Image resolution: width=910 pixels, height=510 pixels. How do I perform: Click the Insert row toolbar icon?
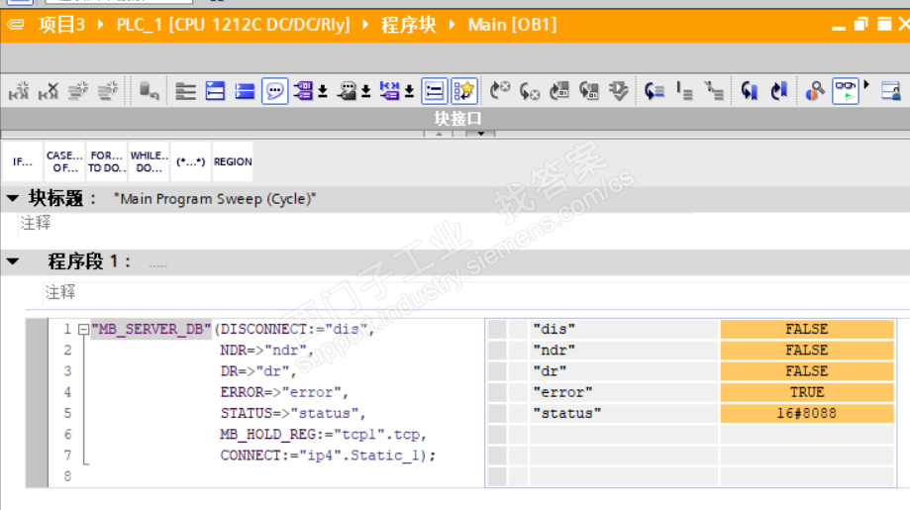pos(78,91)
